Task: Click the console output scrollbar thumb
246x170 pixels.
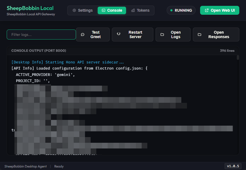Action: 238,57
